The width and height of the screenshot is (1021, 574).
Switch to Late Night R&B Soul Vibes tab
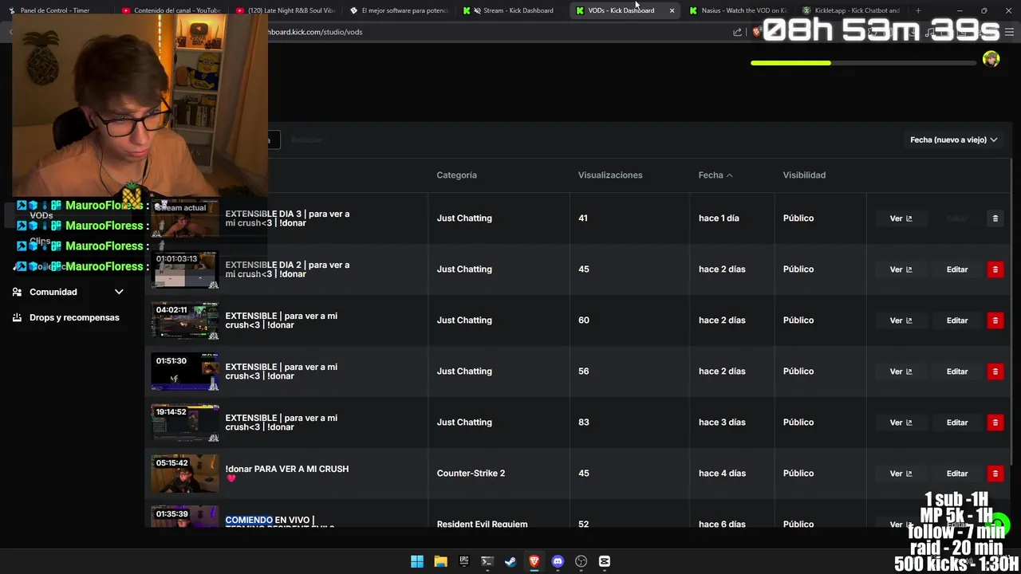coord(286,10)
